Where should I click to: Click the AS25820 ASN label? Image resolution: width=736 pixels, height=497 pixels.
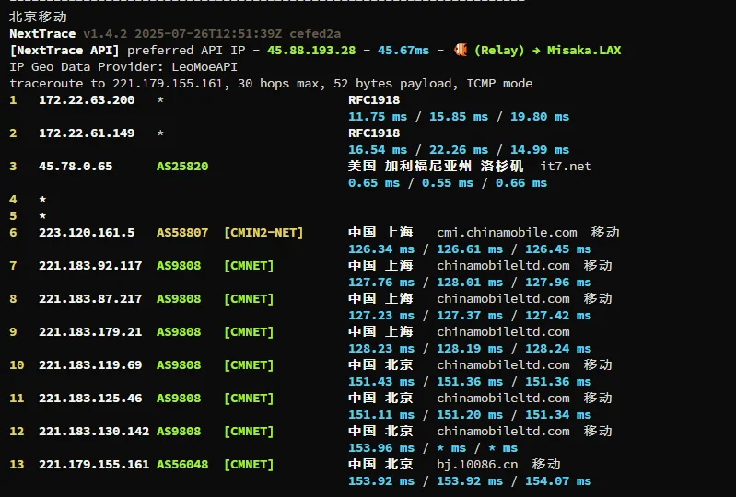[182, 166]
